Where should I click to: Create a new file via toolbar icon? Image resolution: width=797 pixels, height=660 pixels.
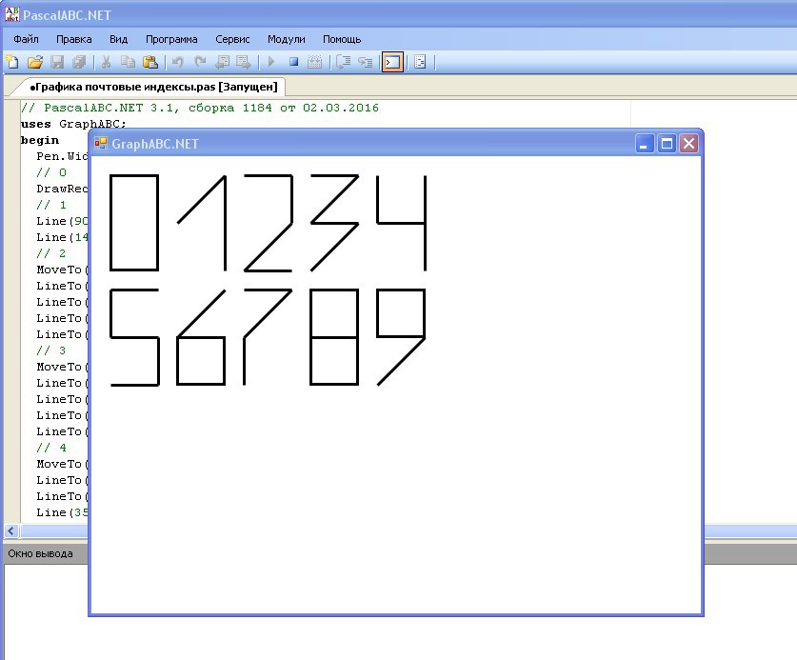(12, 63)
